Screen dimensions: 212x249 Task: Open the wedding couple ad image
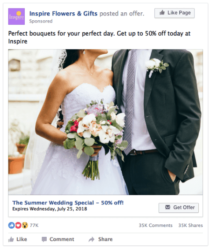pos(105,122)
